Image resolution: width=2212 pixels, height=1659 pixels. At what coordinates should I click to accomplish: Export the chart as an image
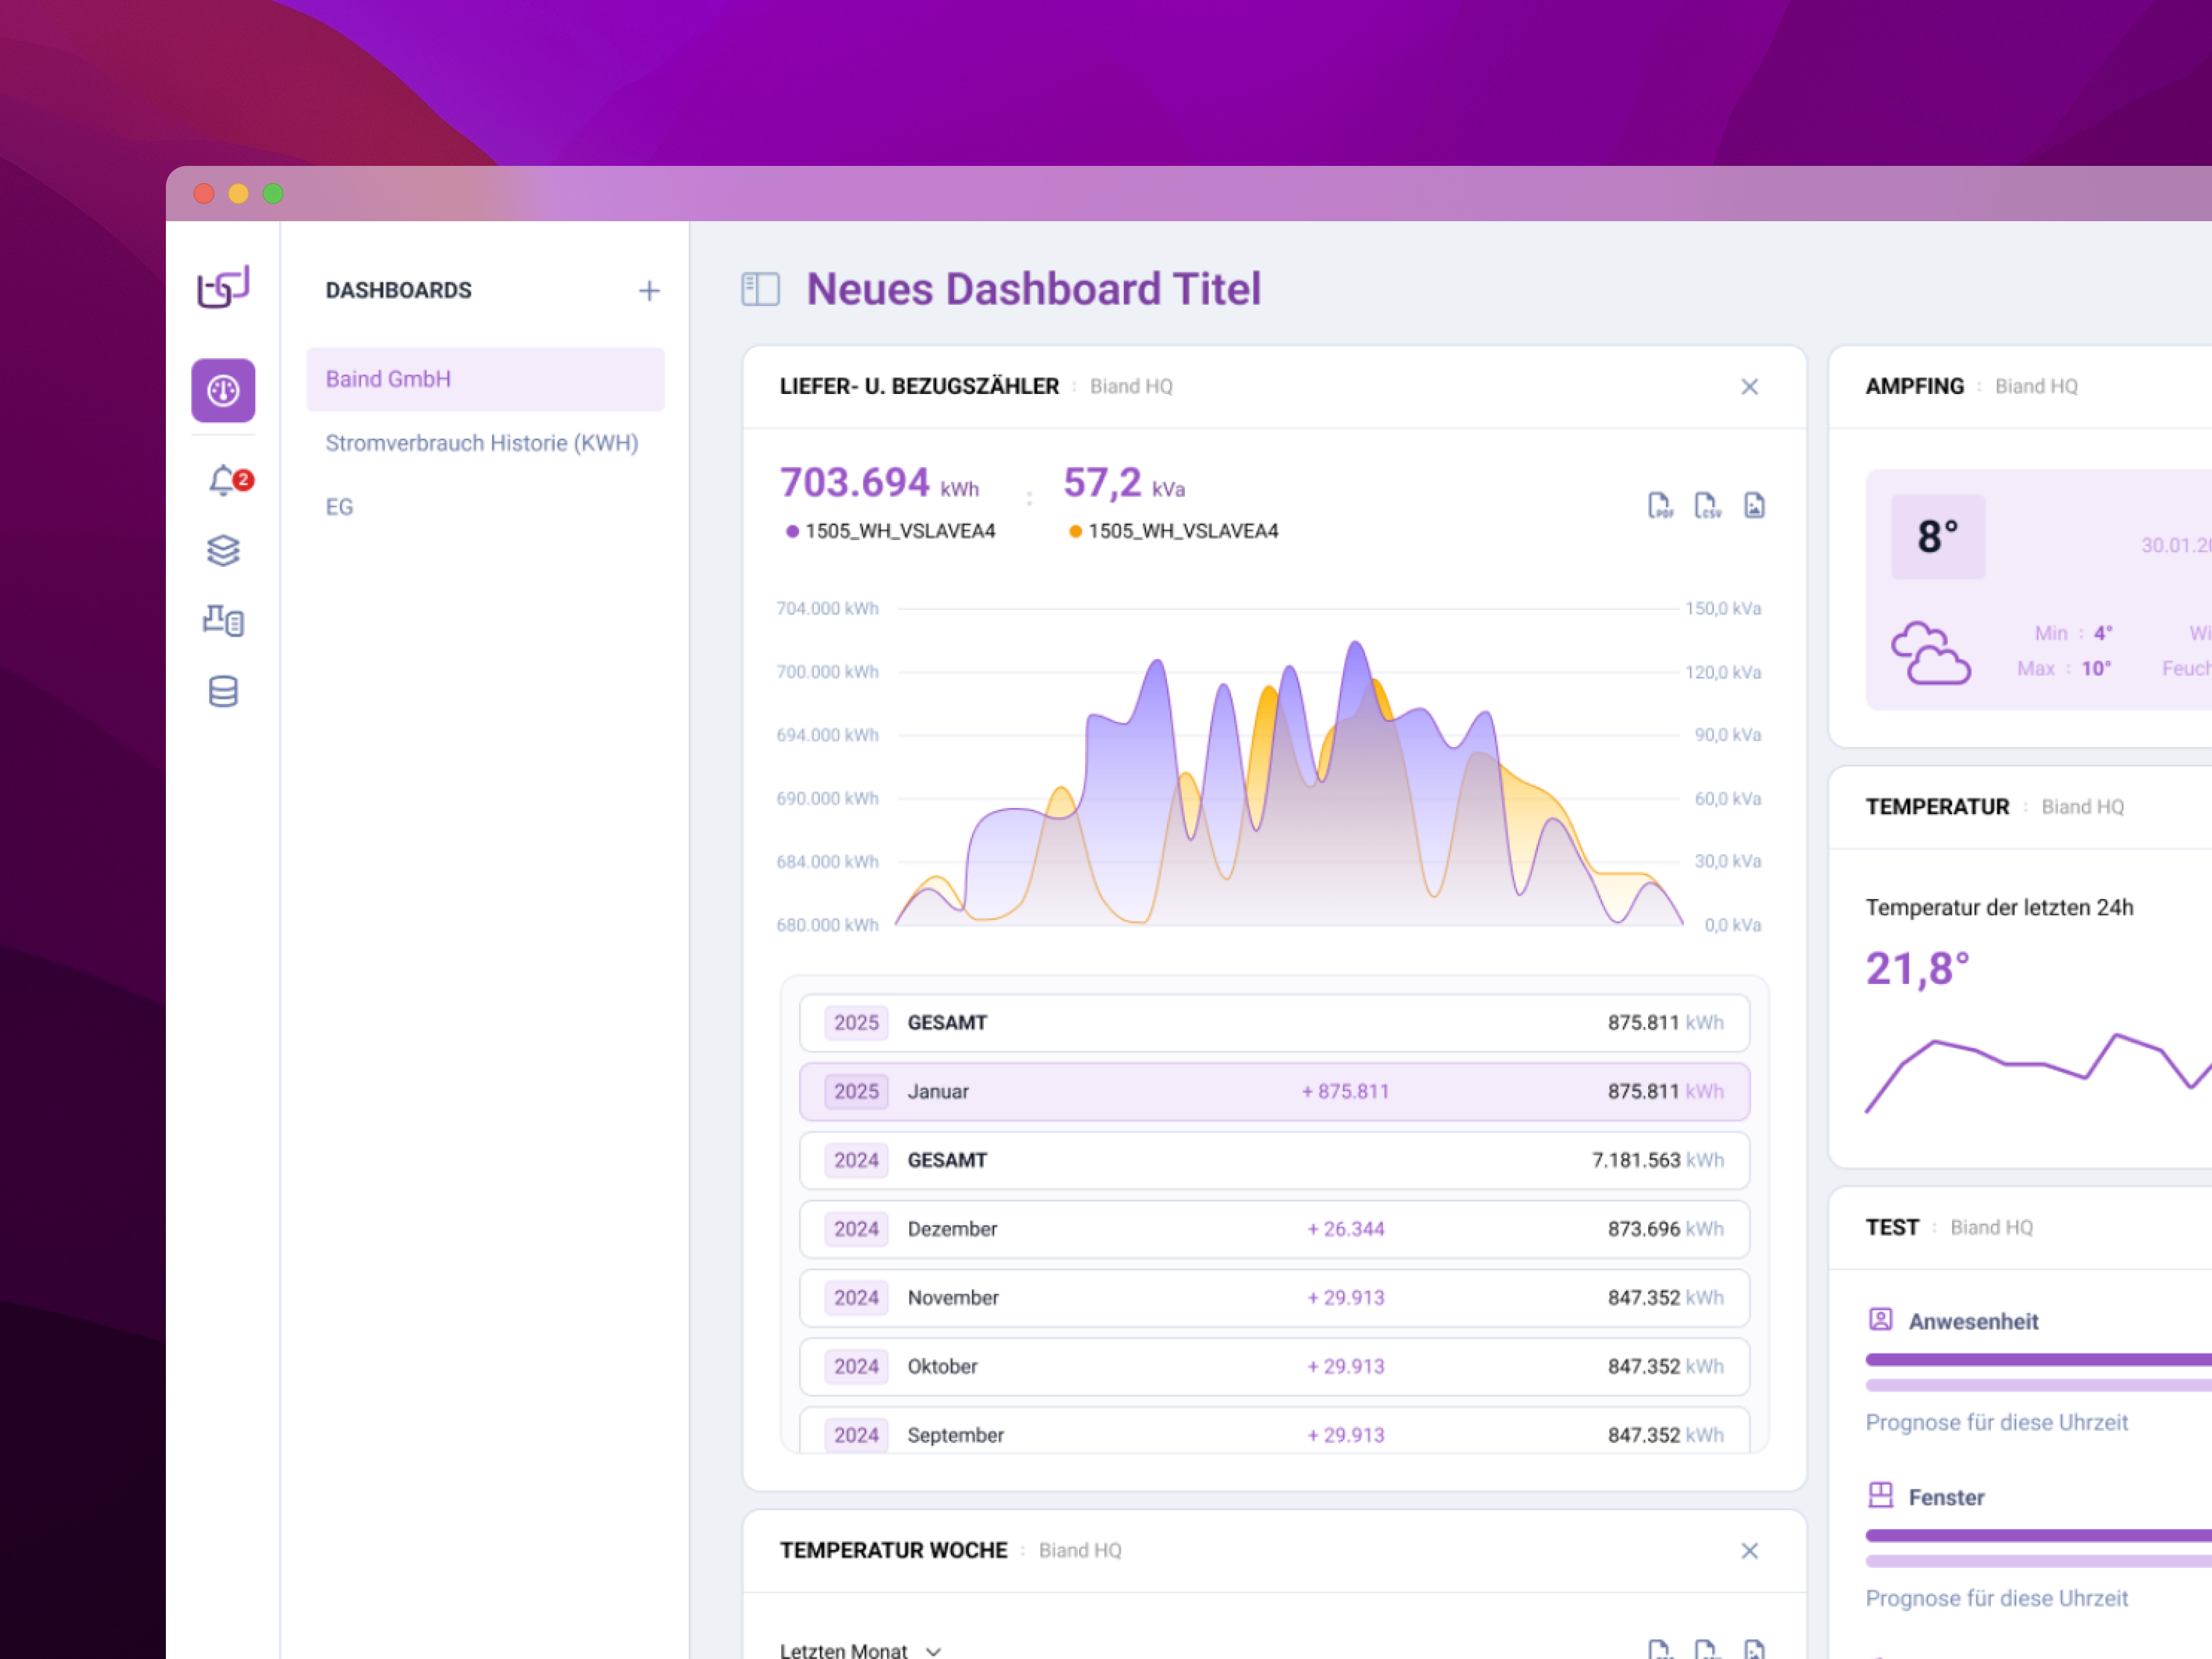(1754, 505)
